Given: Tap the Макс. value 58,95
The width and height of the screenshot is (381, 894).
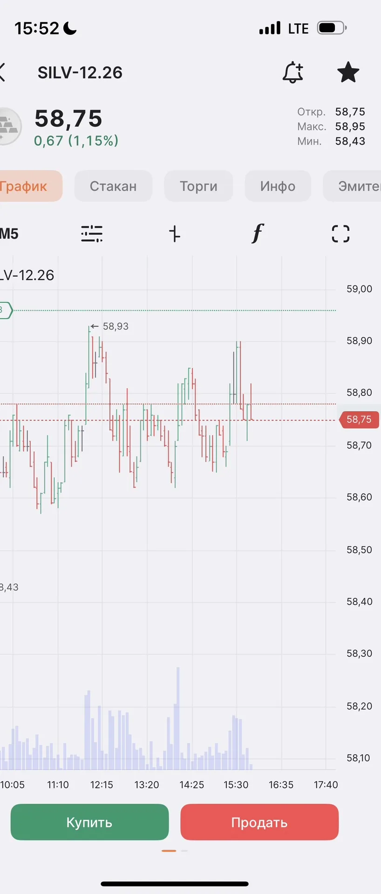Looking at the screenshot, I should point(350,127).
